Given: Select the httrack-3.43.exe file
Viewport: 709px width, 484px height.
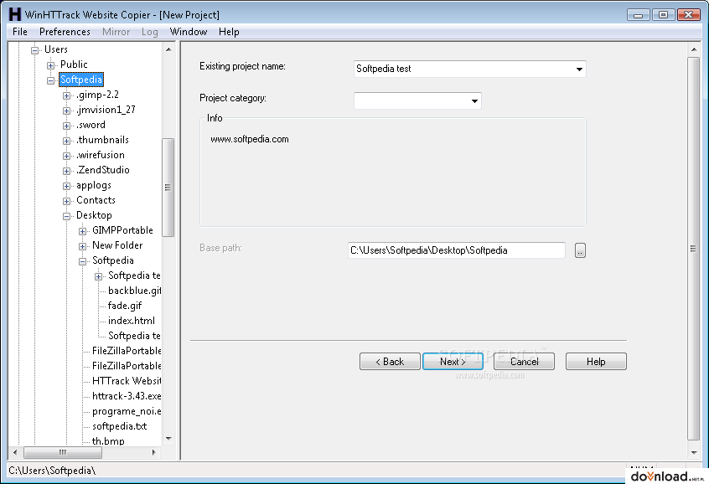Looking at the screenshot, I should tap(127, 396).
